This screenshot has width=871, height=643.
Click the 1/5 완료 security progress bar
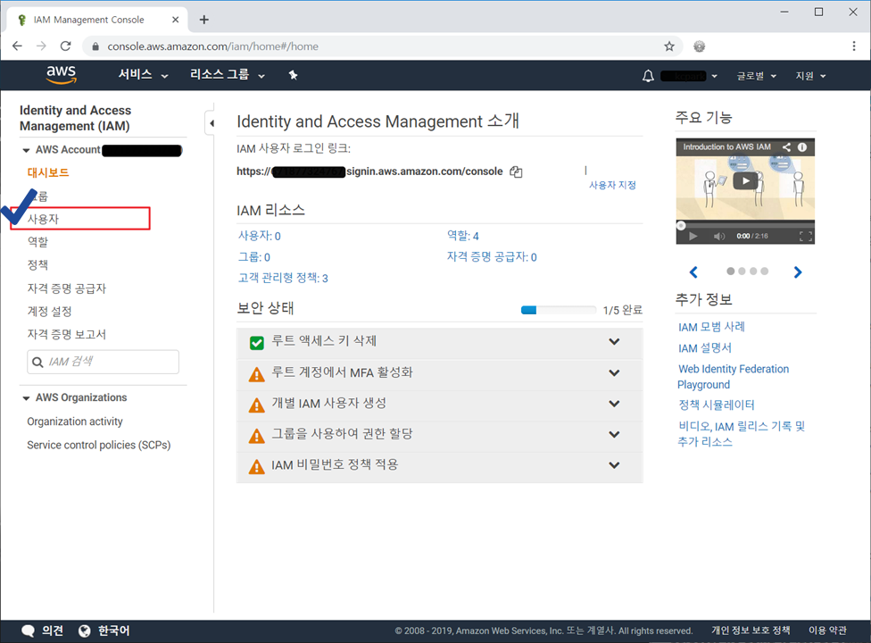coord(559,310)
